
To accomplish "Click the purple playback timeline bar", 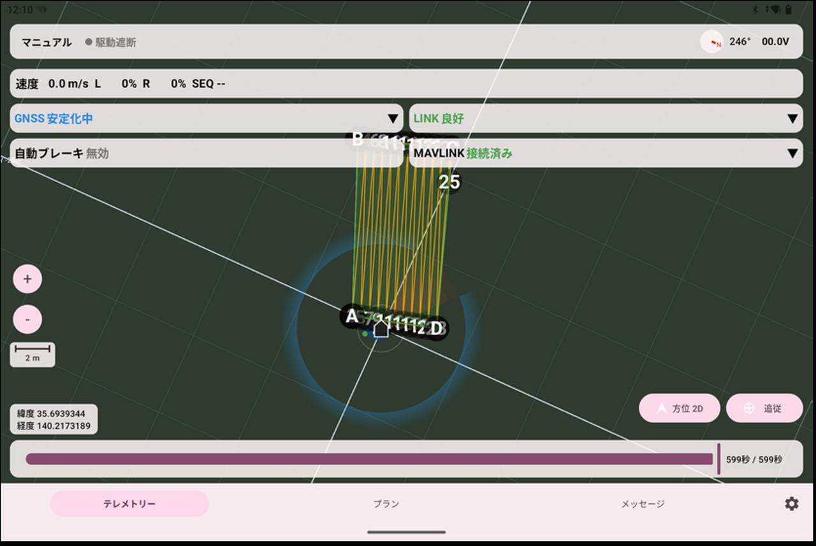I will click(x=369, y=459).
